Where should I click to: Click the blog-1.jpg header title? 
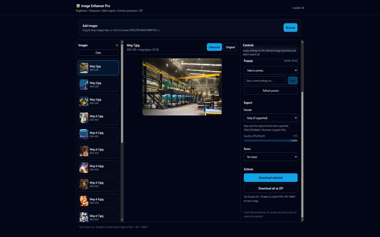coord(133,45)
